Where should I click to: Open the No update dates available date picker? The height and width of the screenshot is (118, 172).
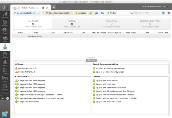pos(59,13)
